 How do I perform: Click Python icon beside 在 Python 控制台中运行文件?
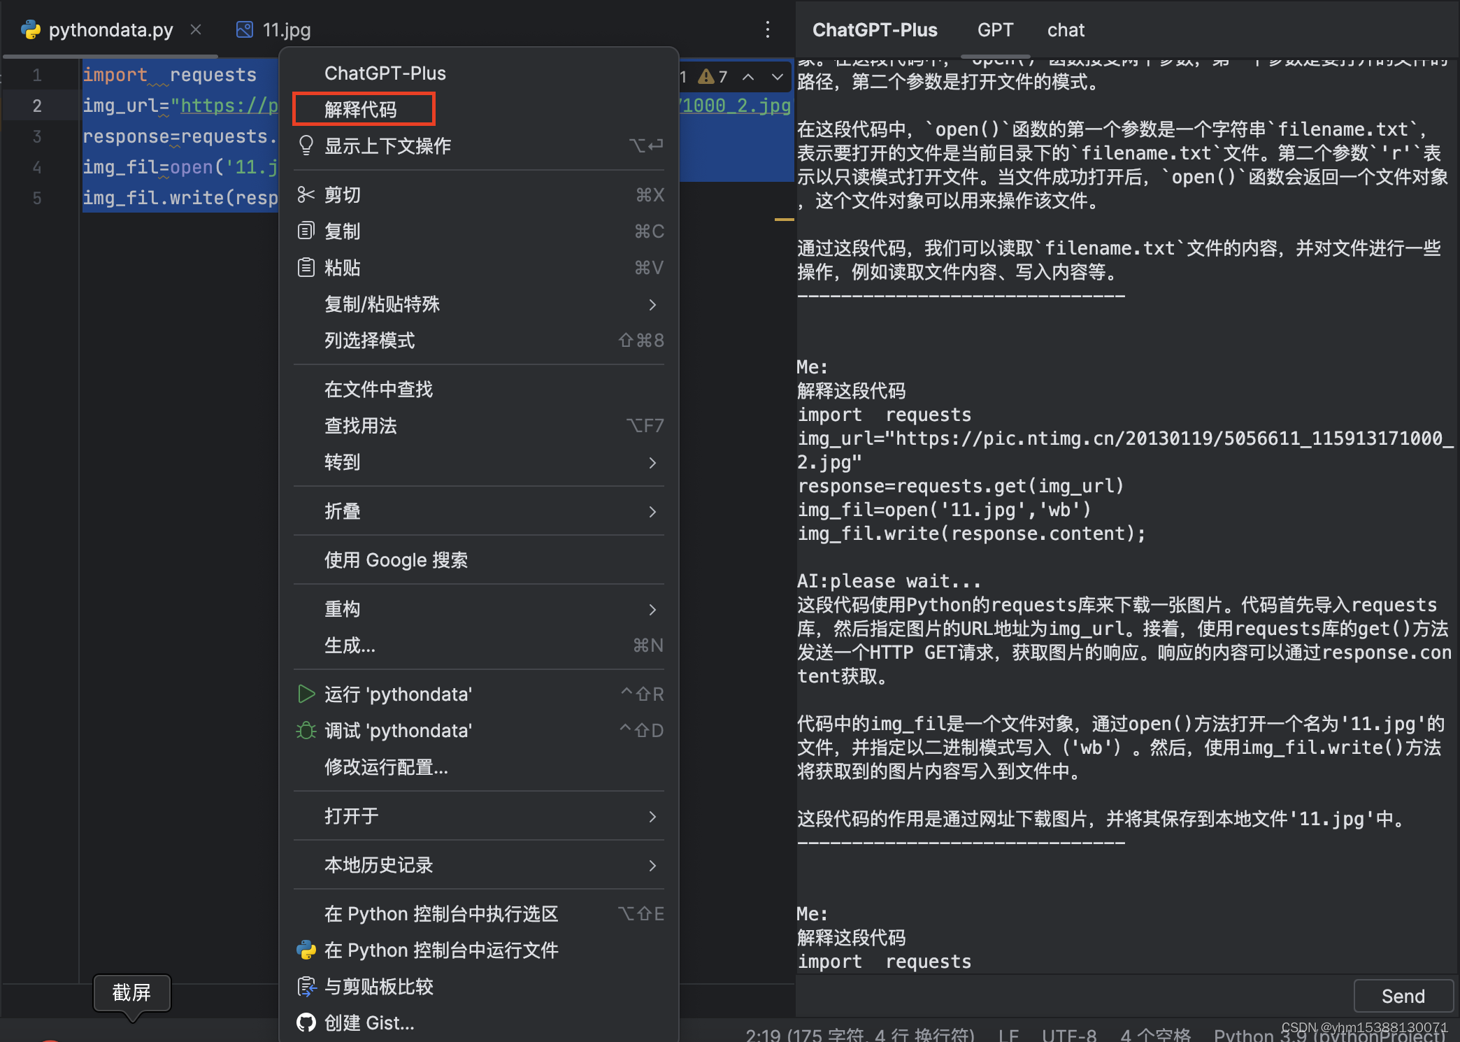click(306, 950)
